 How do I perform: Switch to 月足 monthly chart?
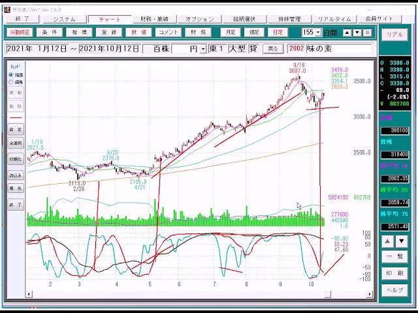point(231,32)
